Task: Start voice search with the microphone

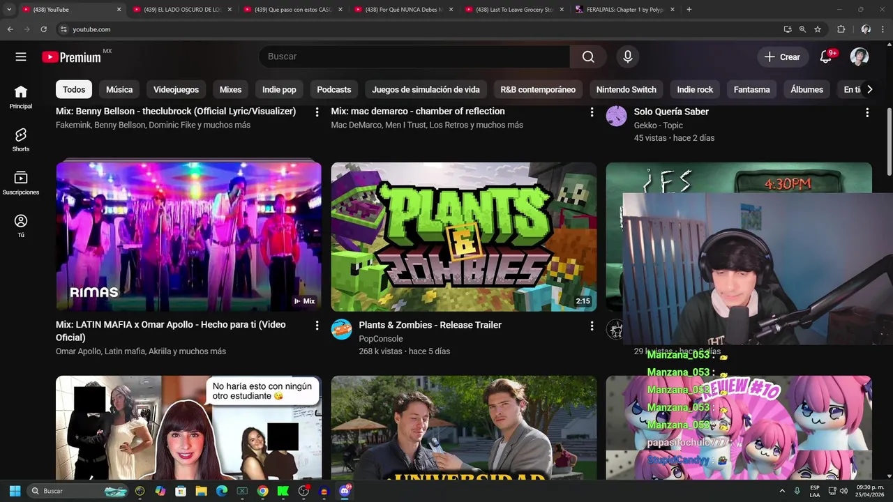Action: tap(627, 56)
